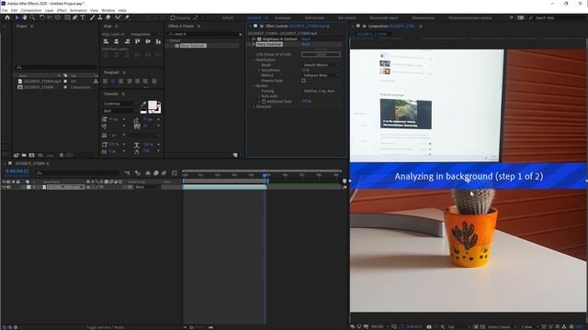Click the Align Bottom icon in Align panel
588x330 pixels.
158,41
